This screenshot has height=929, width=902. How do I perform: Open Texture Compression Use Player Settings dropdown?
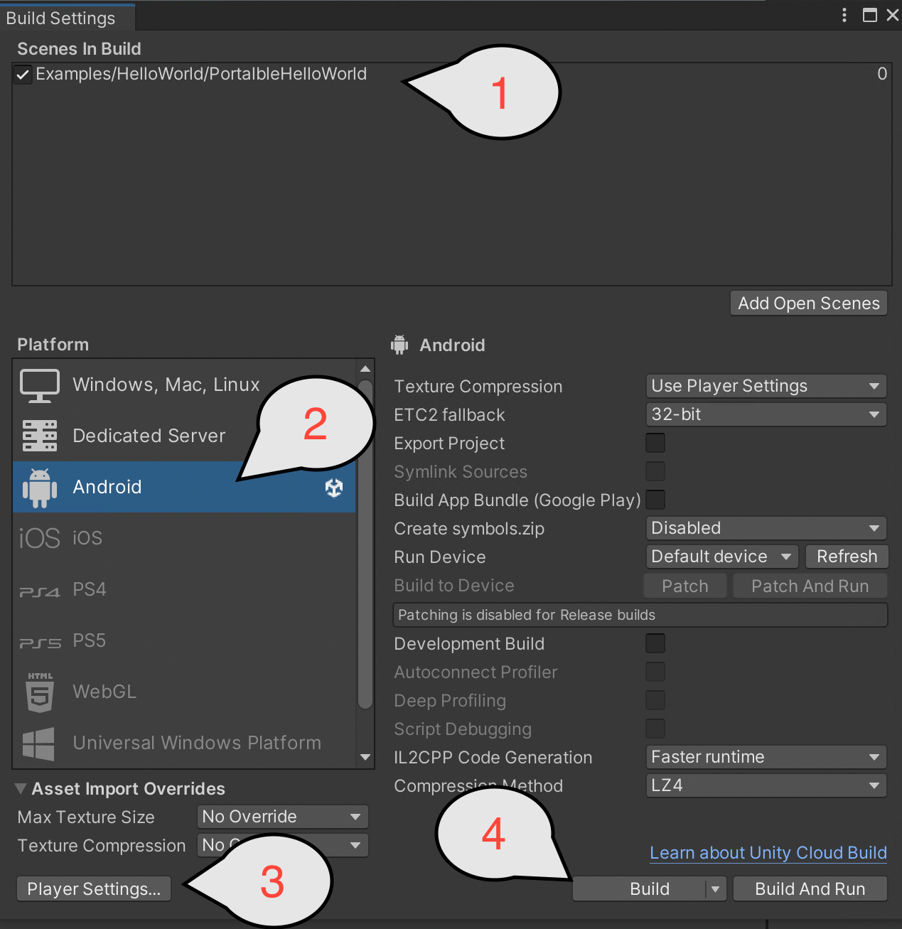point(766,386)
